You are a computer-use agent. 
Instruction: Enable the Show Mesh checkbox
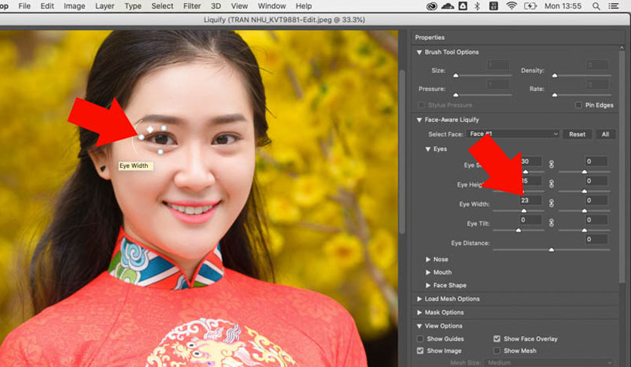click(497, 350)
